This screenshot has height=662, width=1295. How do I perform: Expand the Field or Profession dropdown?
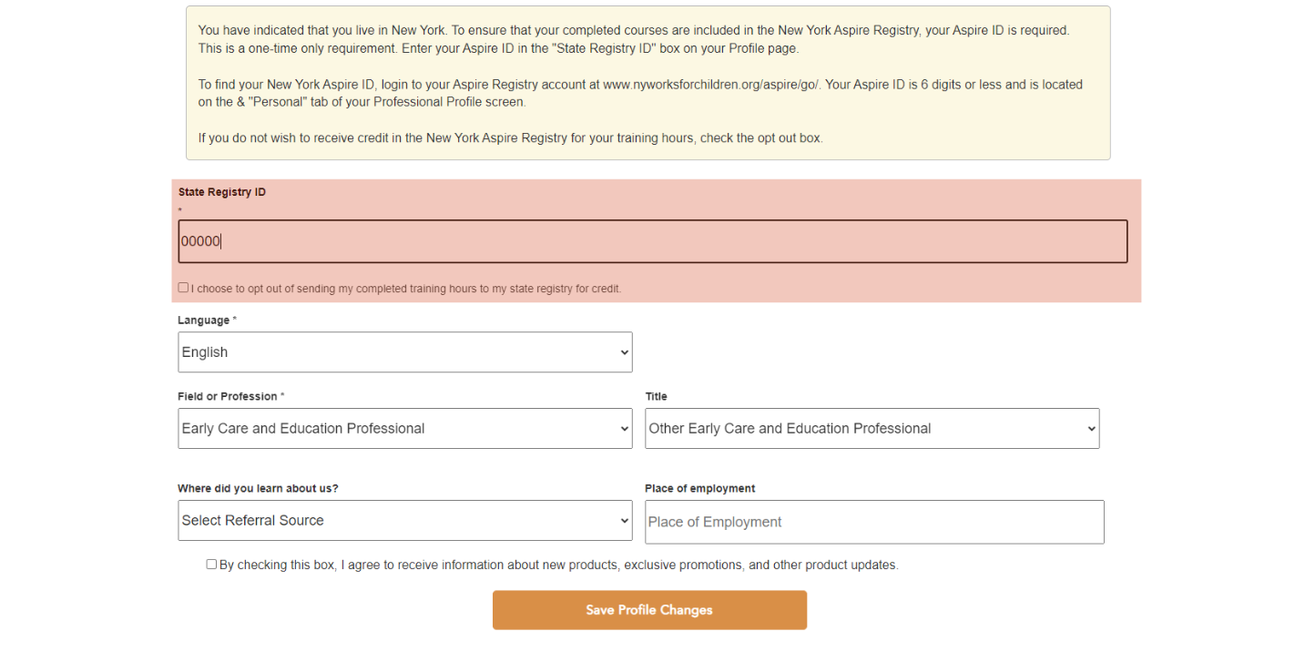(404, 429)
